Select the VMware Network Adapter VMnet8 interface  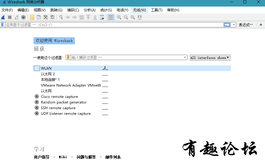click(x=71, y=85)
